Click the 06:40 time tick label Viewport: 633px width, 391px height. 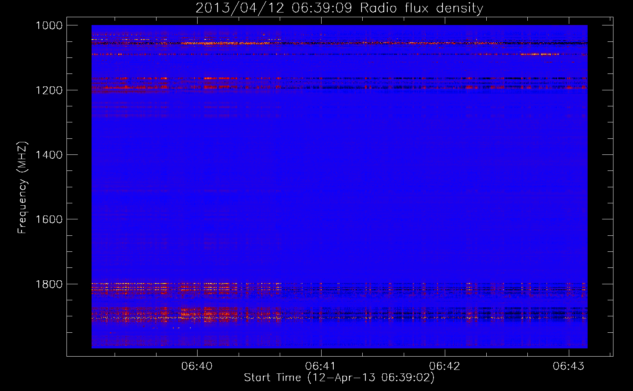pos(197,366)
